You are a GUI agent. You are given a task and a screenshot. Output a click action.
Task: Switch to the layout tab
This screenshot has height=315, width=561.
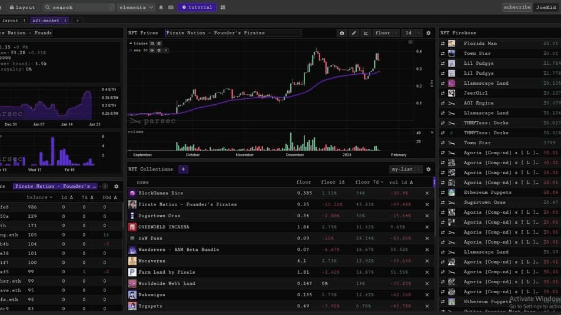point(10,21)
